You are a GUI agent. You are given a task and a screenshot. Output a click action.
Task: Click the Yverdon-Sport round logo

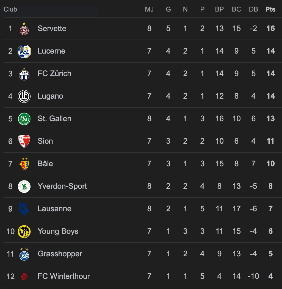(24, 187)
